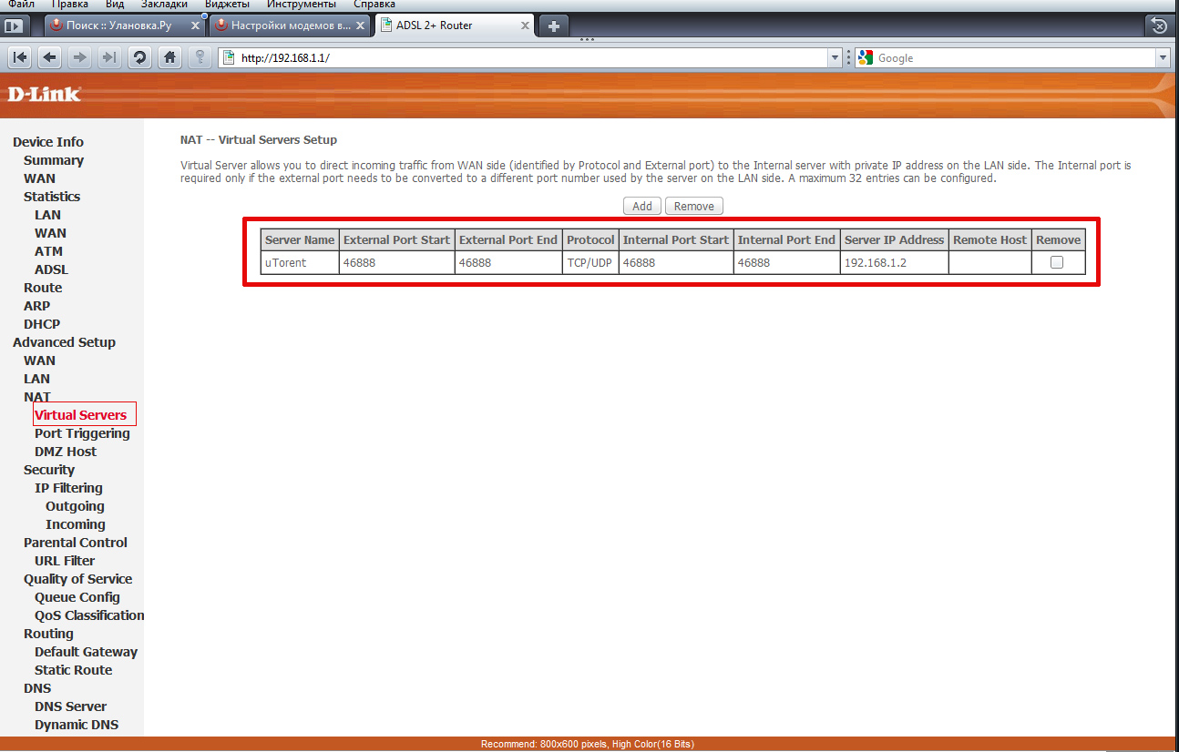The image size is (1179, 752).
Task: Go to the browser home page
Action: pos(169,57)
